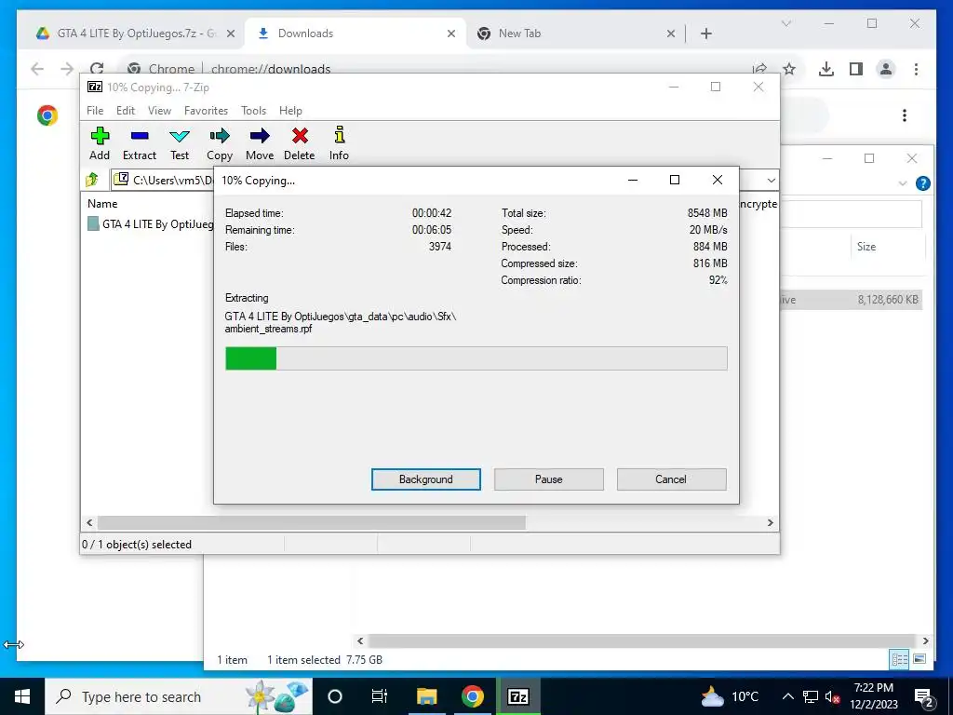Click the taskbar search box
The width and height of the screenshot is (953, 715).
pos(179,696)
